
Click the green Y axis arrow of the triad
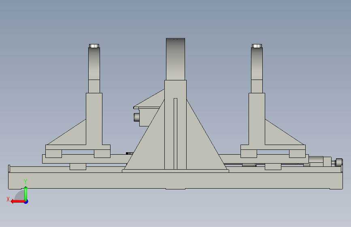tap(26, 193)
